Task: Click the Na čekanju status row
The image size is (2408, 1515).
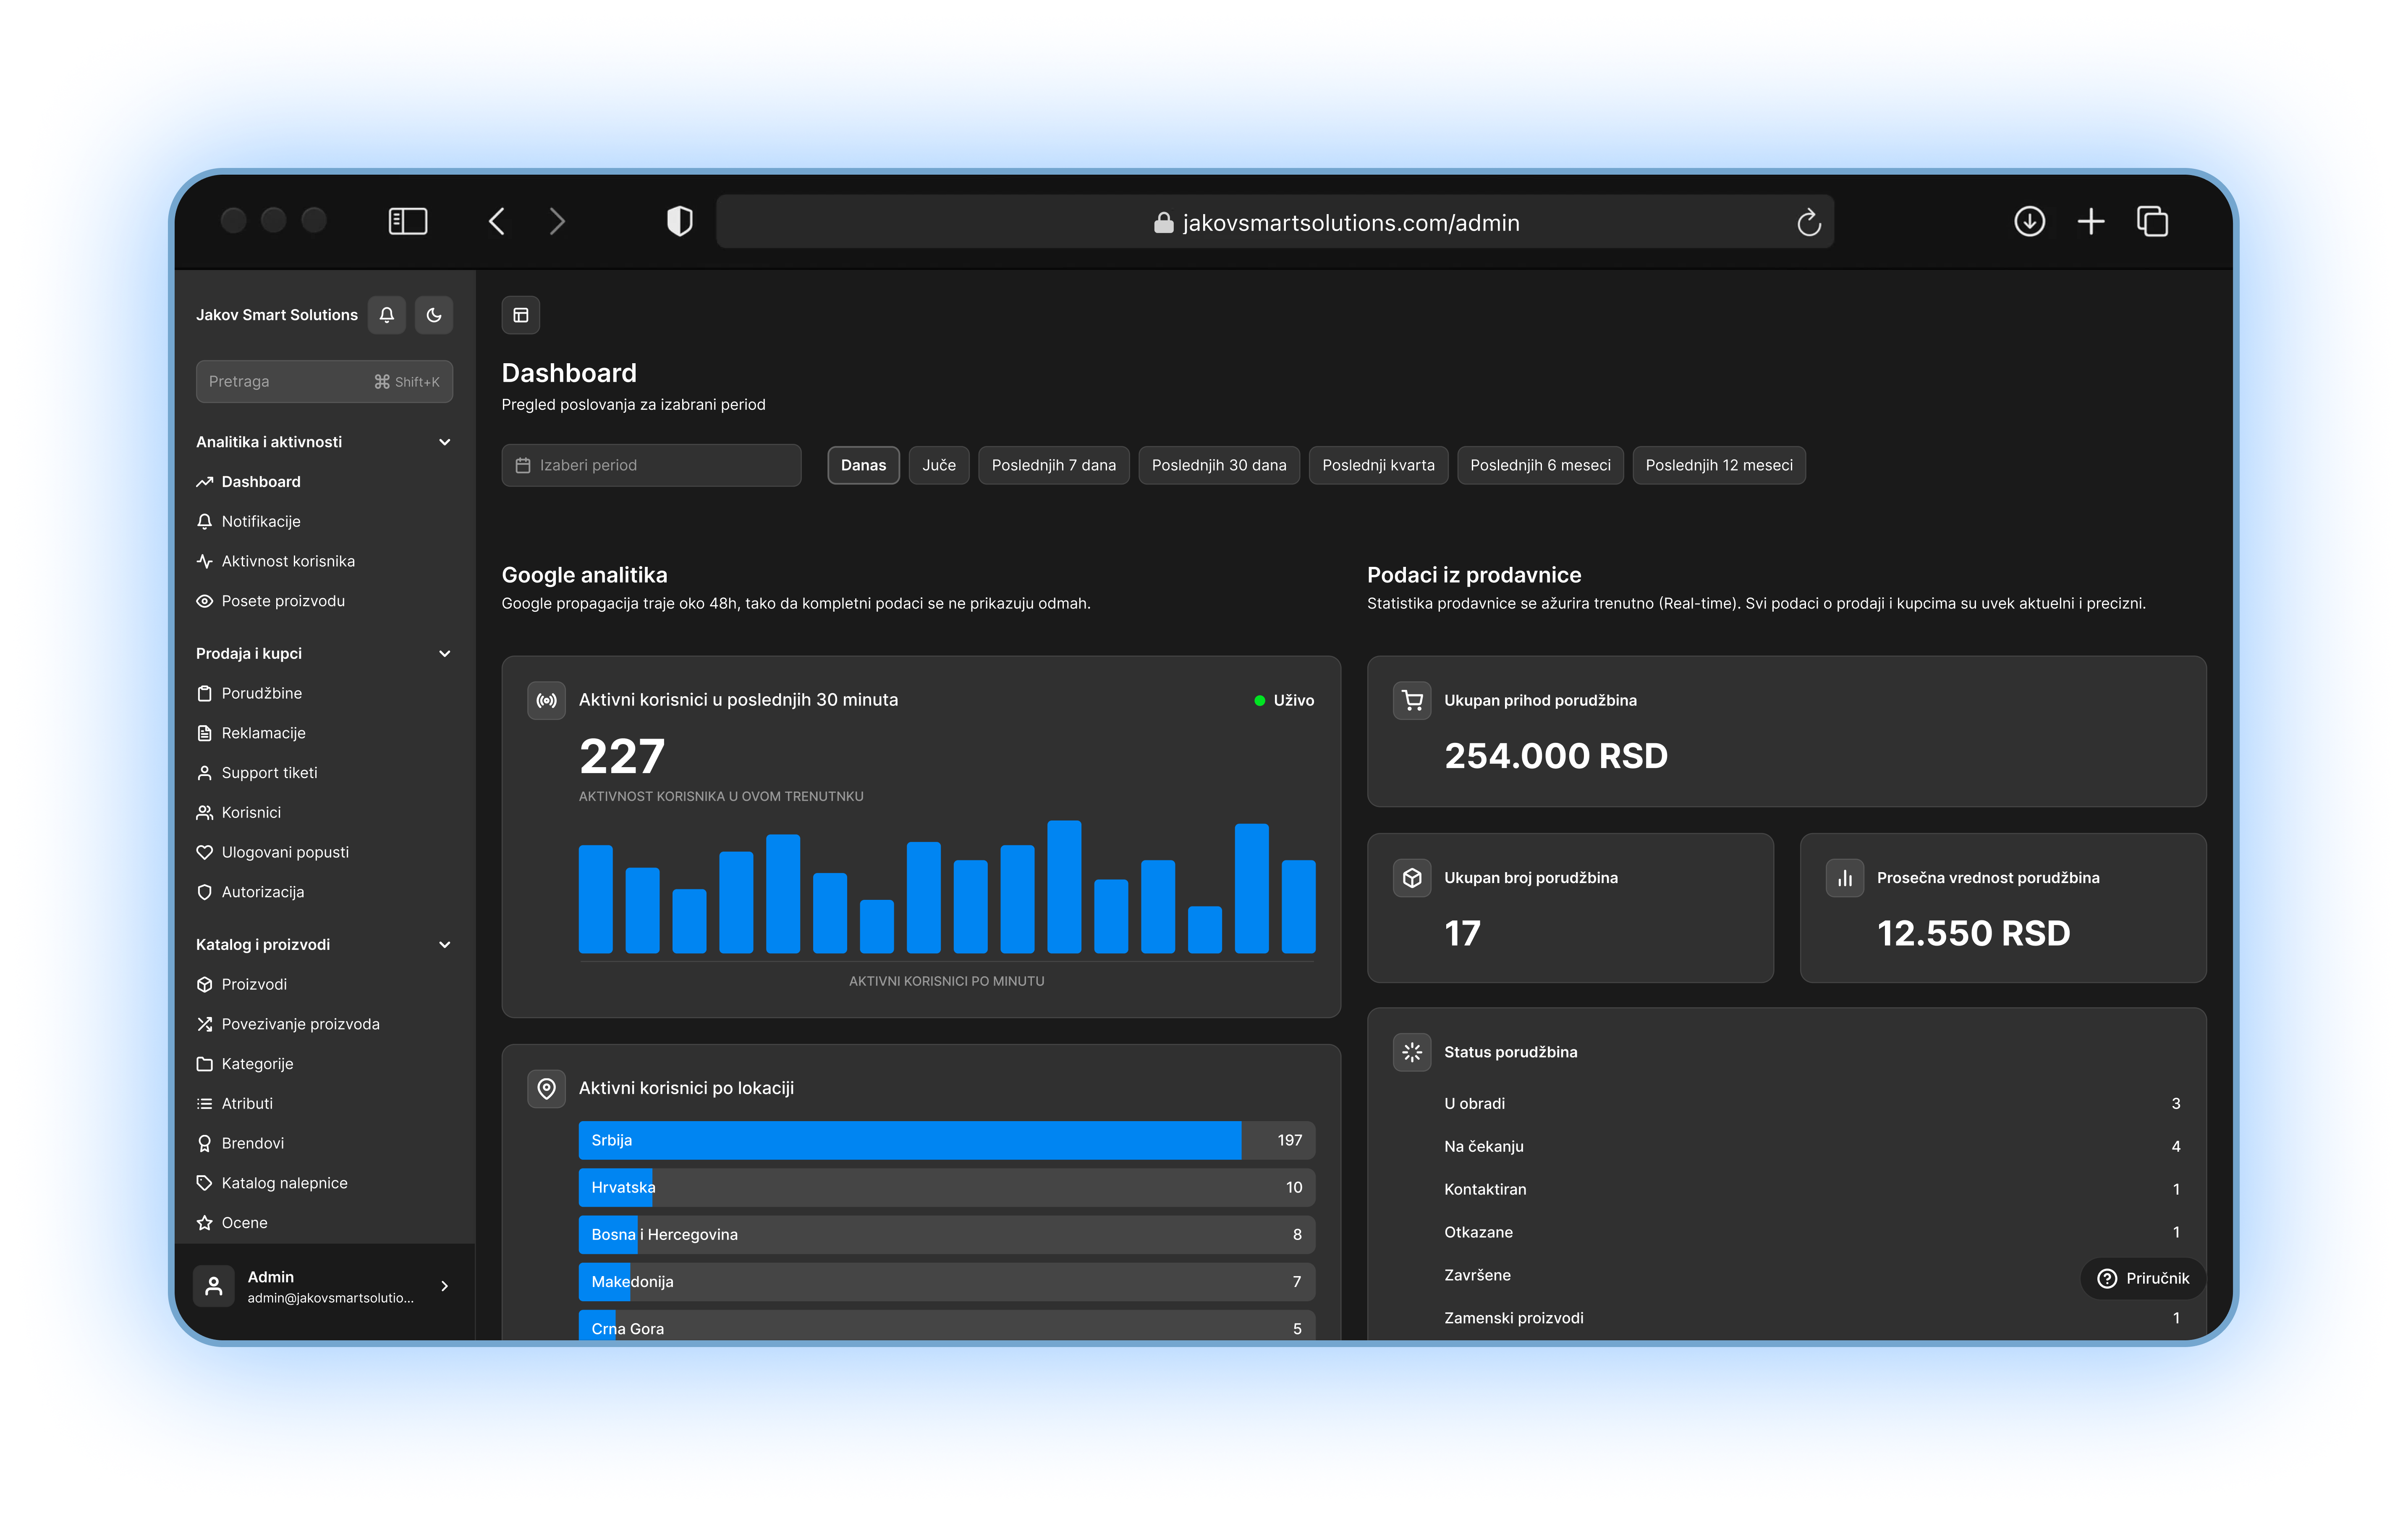Action: [x=1812, y=1147]
